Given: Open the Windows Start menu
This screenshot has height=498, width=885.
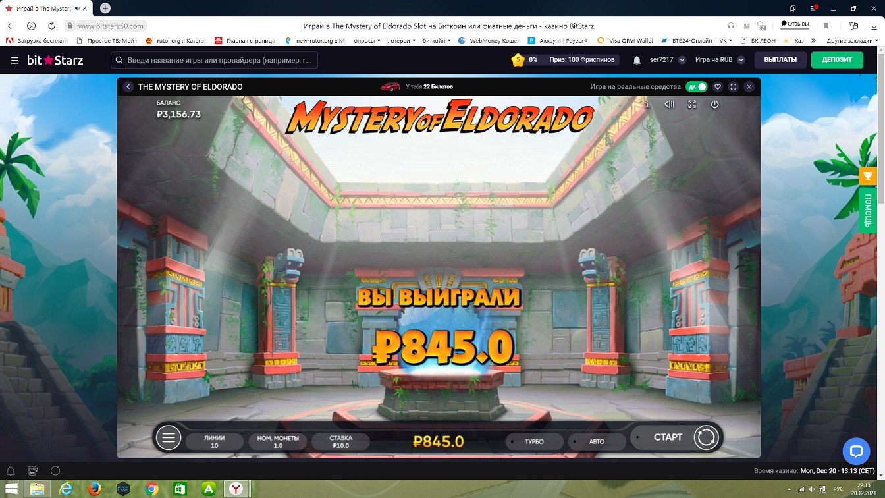Looking at the screenshot, I should [12, 489].
